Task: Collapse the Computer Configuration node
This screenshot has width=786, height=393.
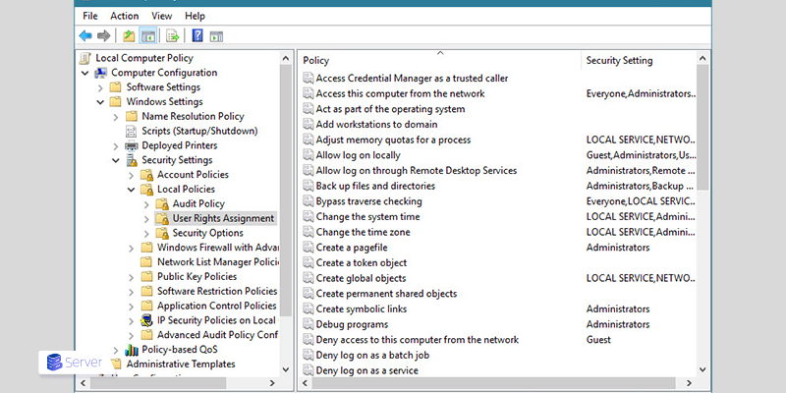Action: tap(84, 73)
